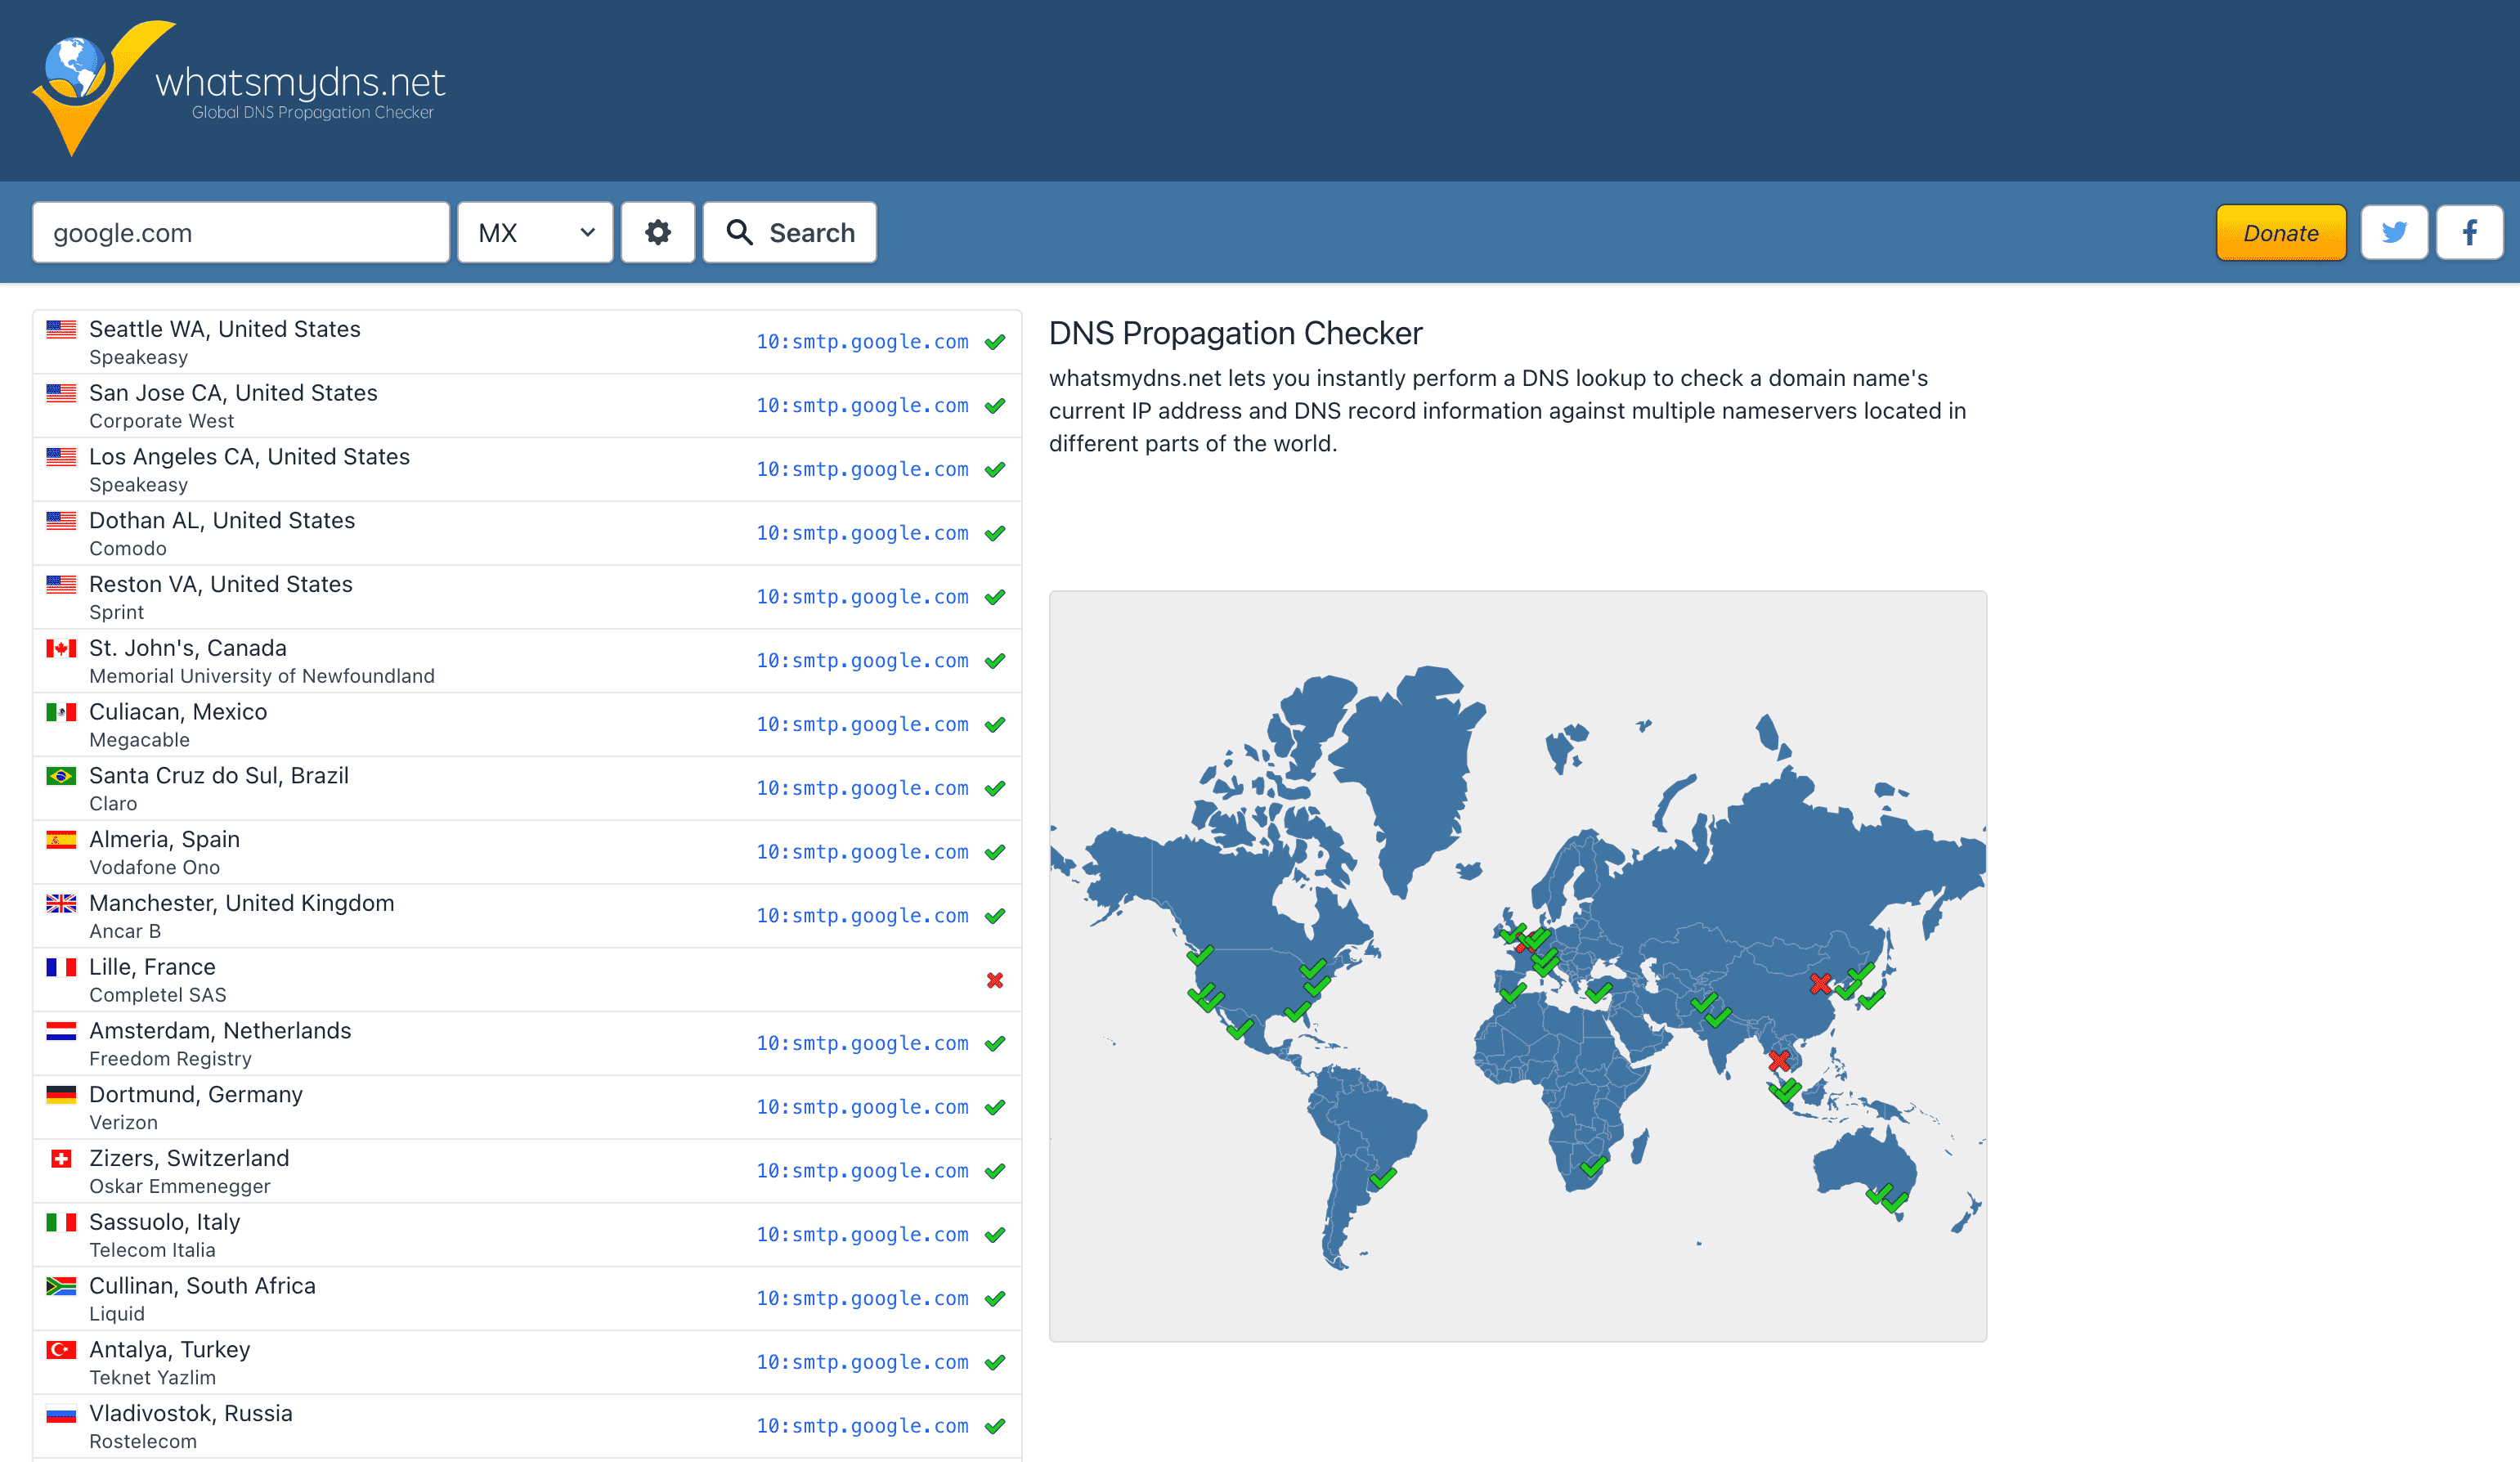Click the Russia flag beside Vladivostok
Screen dimensions: 2520x1462
pyautogui.click(x=61, y=1414)
